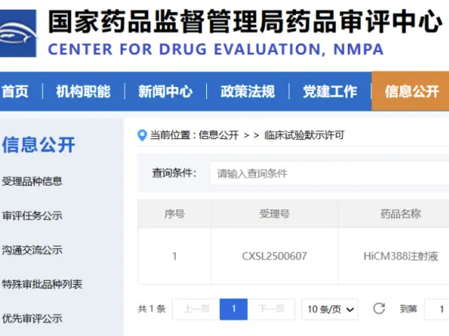Screen dimensions: 449x336
Task: Click the 信息公开 sidebar heading
Action: coord(38,145)
